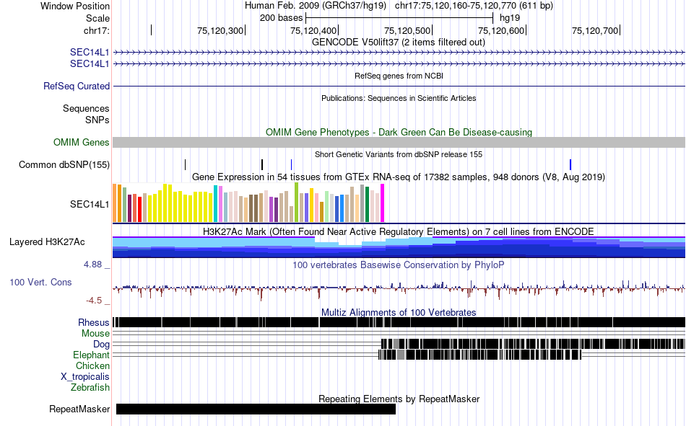Click the RefSeq genes from NCBI title

tap(399, 76)
